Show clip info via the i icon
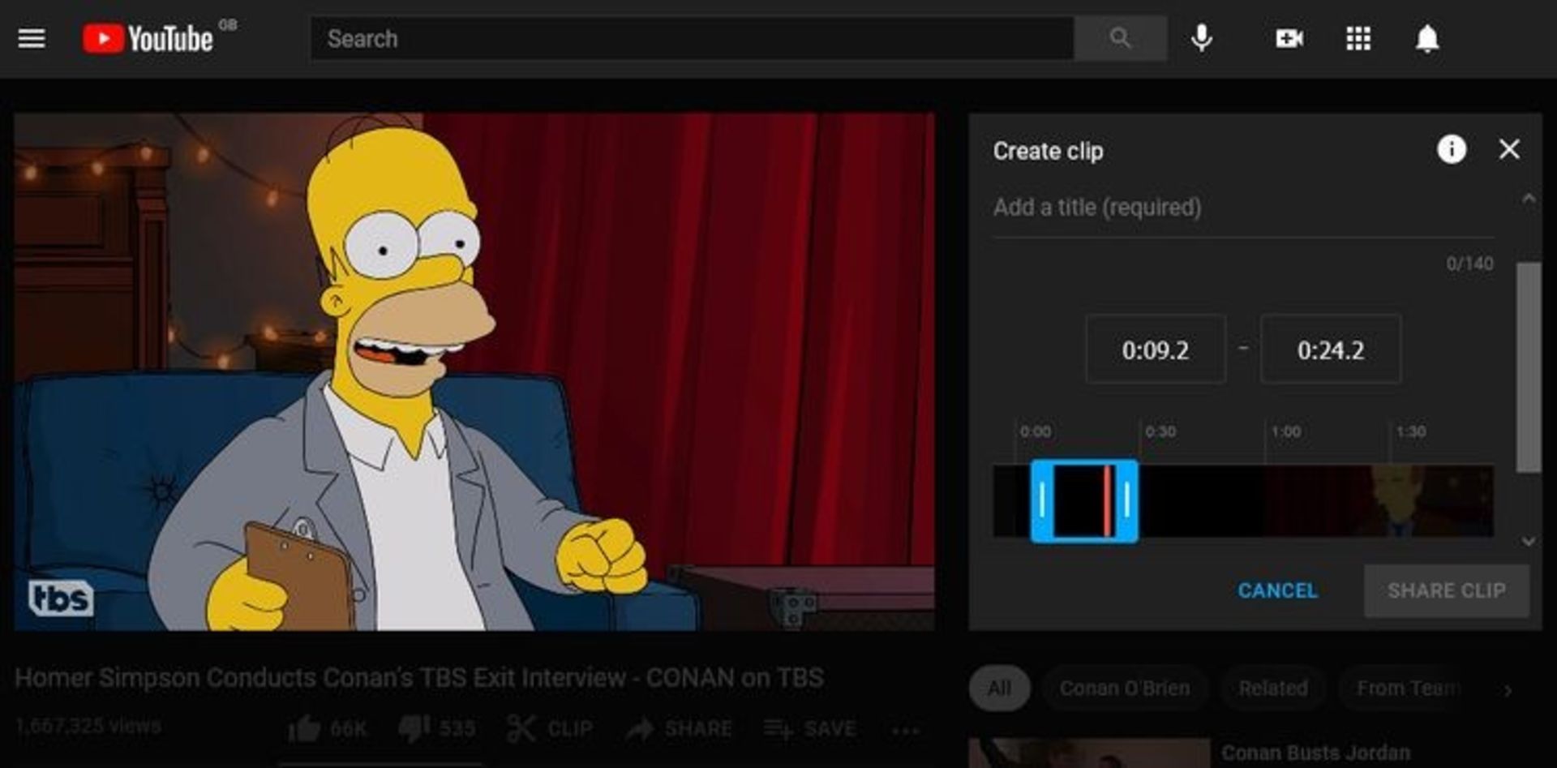The width and height of the screenshot is (1557, 768). pos(1452,149)
